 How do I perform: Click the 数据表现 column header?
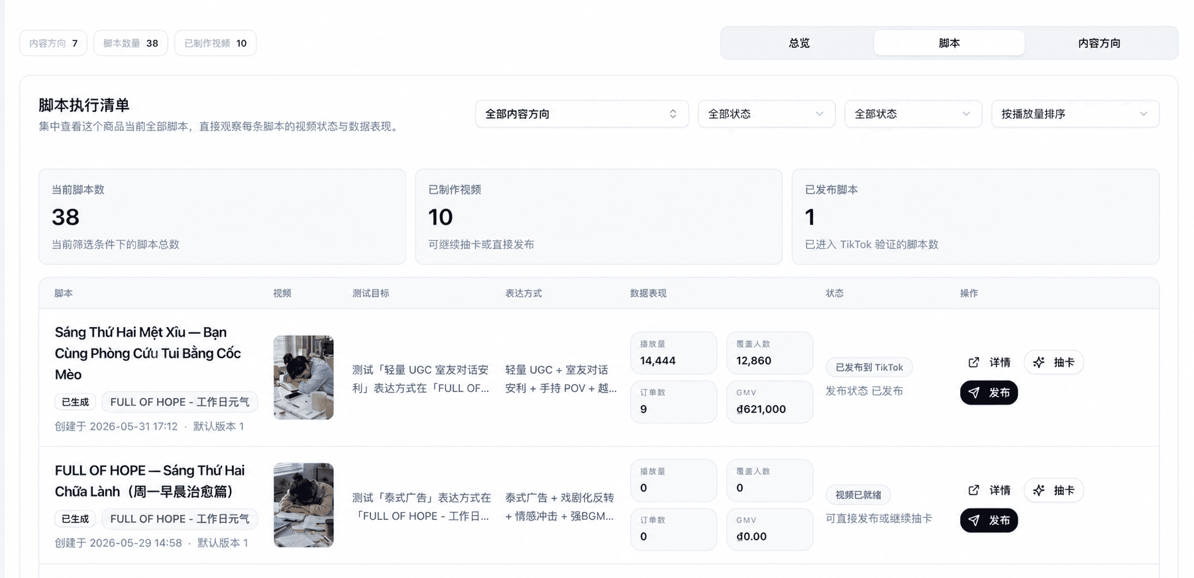coord(648,293)
